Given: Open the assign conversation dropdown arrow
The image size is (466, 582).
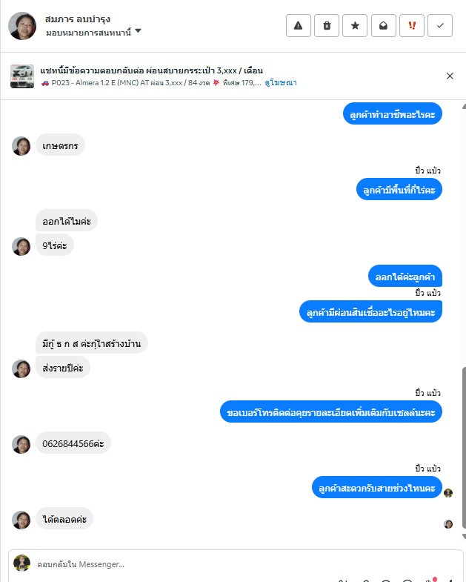Looking at the screenshot, I should [x=138, y=31].
